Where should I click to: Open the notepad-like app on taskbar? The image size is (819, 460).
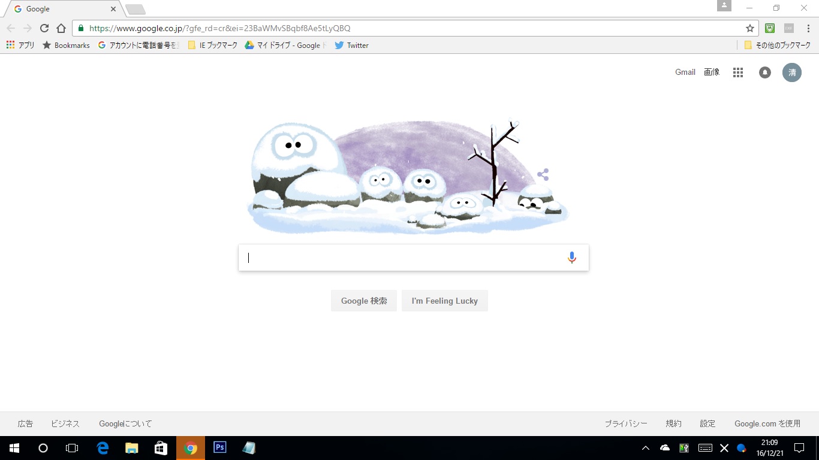click(x=249, y=448)
